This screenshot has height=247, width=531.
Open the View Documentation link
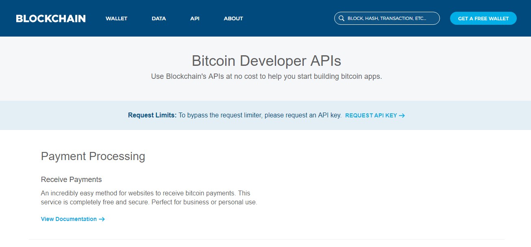pyautogui.click(x=69, y=219)
